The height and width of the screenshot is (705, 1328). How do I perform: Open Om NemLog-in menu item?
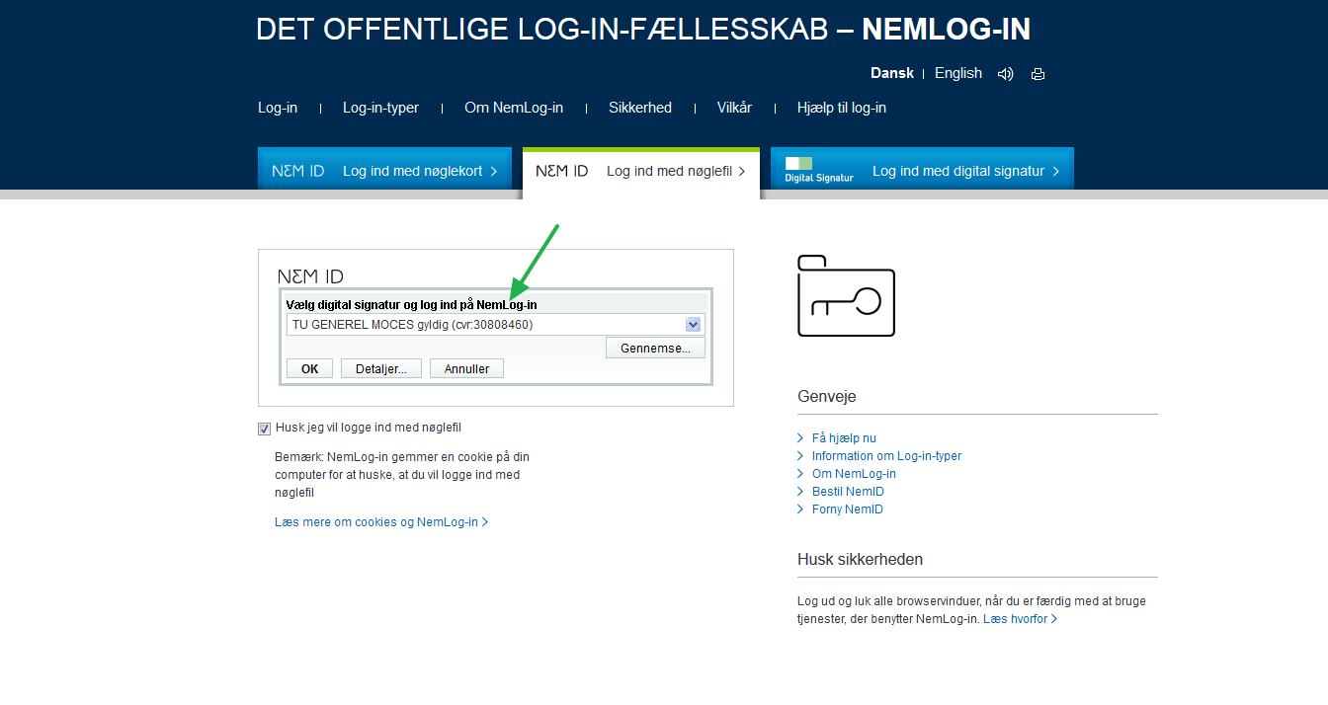point(514,108)
